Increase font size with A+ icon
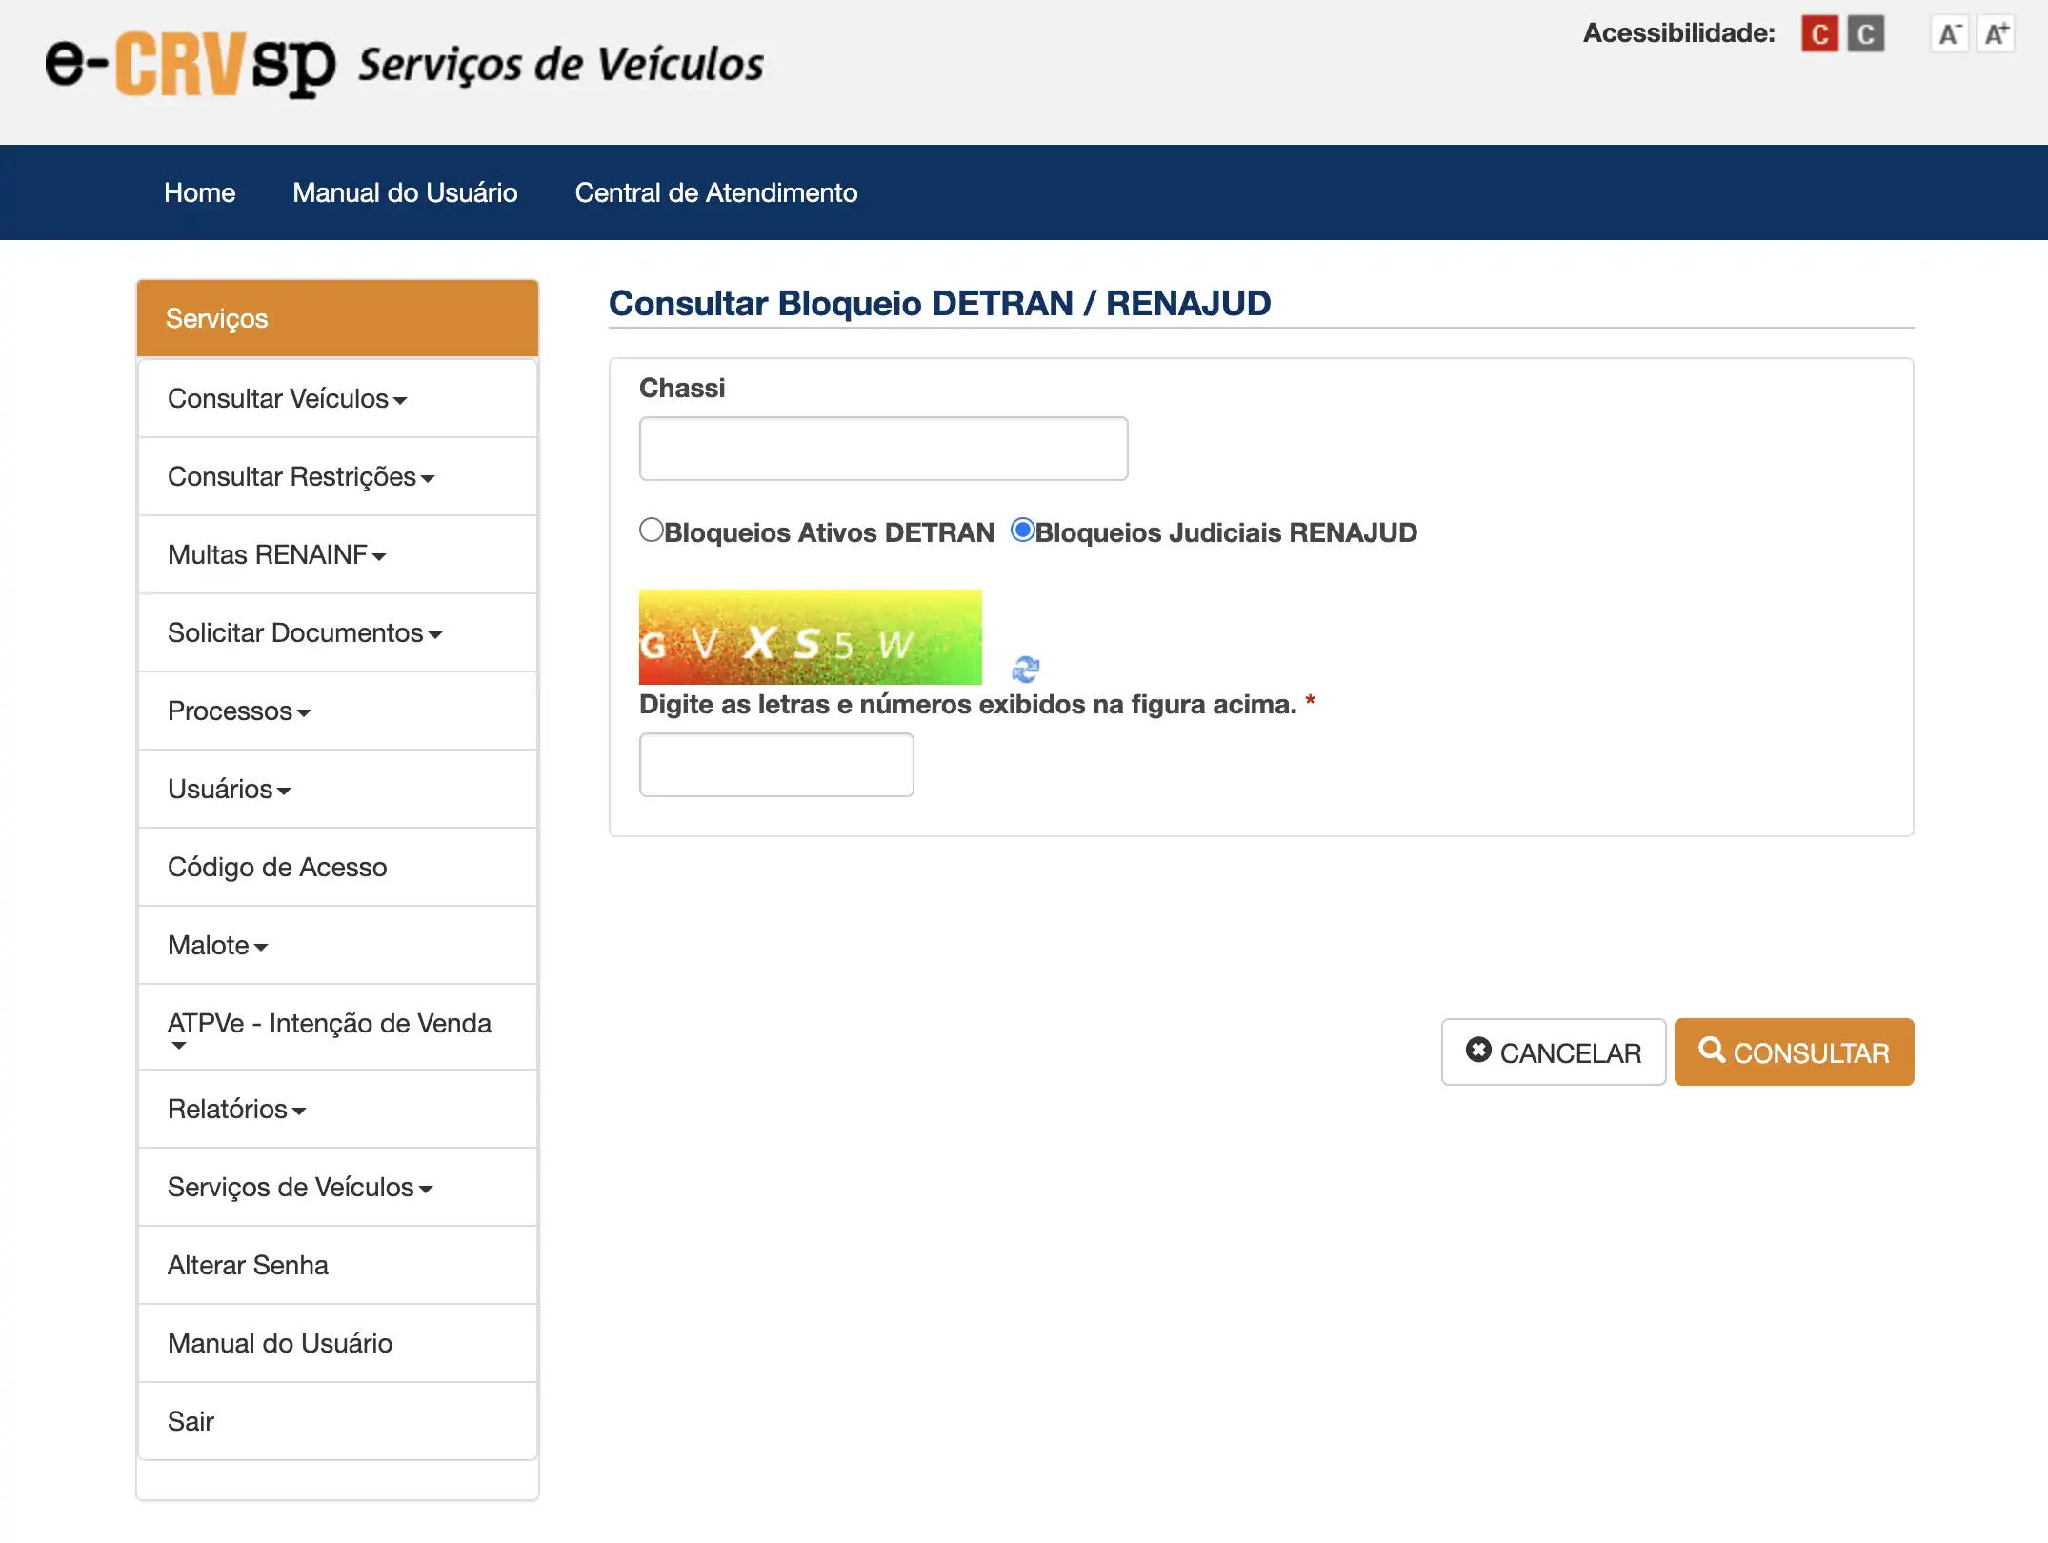This screenshot has height=1543, width=2048. coord(1996,34)
